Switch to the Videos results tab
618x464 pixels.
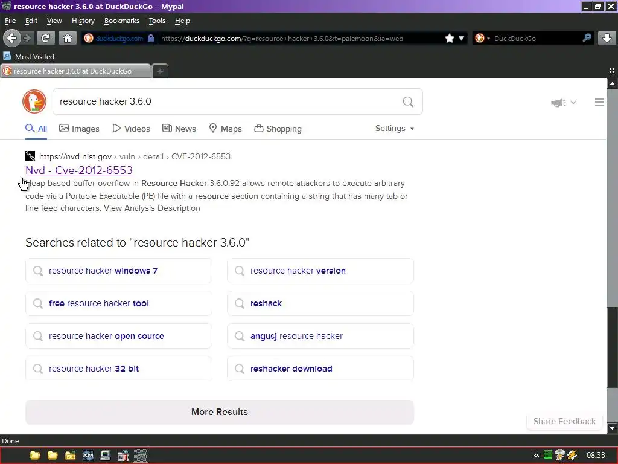(x=131, y=129)
